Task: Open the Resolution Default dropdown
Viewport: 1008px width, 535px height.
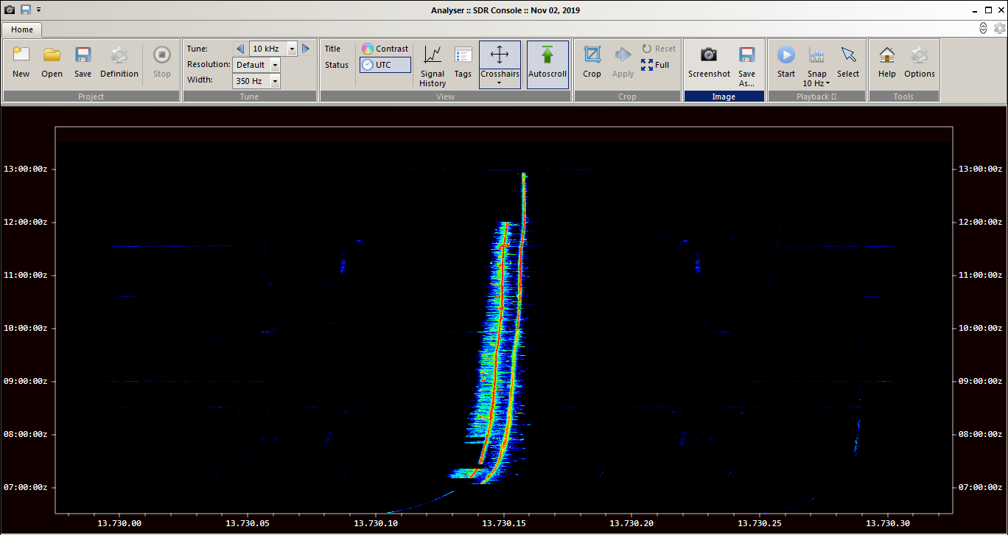Action: (276, 65)
